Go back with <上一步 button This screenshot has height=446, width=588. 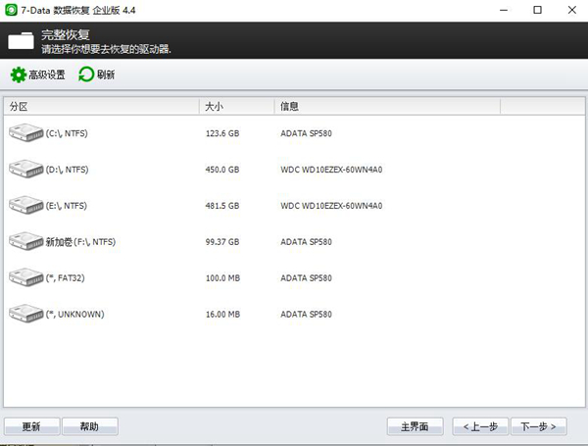point(480,426)
